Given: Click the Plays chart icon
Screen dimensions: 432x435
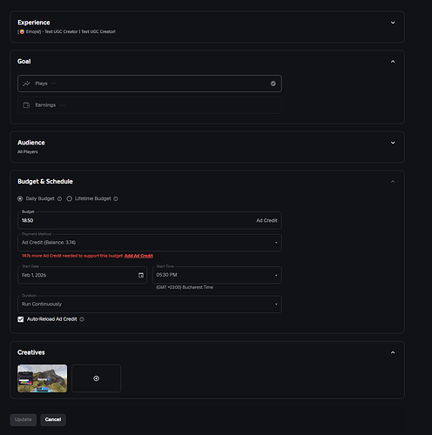Looking at the screenshot, I should (x=26, y=84).
